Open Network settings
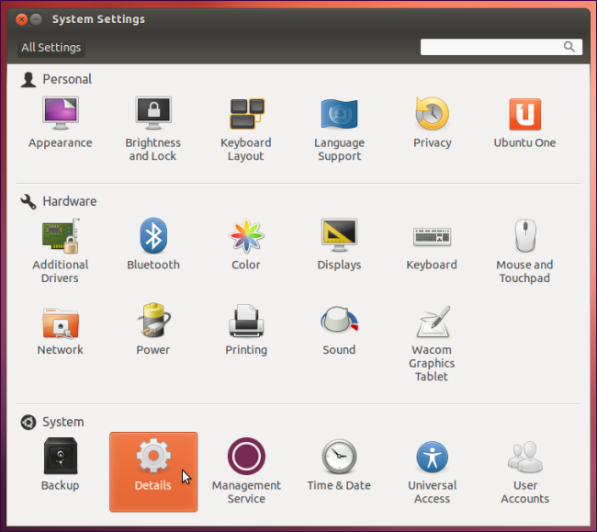This screenshot has width=597, height=532. pos(60,331)
